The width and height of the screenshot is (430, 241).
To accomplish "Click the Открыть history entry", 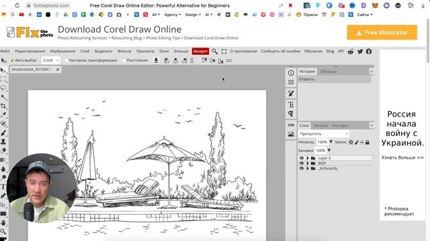I will coord(334,79).
